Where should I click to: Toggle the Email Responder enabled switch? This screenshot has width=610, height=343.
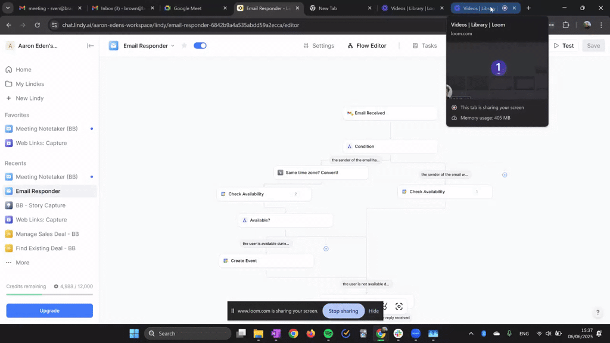(x=200, y=46)
